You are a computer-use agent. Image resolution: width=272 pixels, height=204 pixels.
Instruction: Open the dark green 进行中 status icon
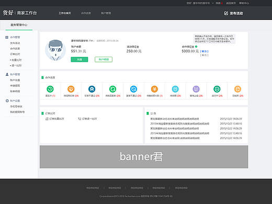pos(217,89)
